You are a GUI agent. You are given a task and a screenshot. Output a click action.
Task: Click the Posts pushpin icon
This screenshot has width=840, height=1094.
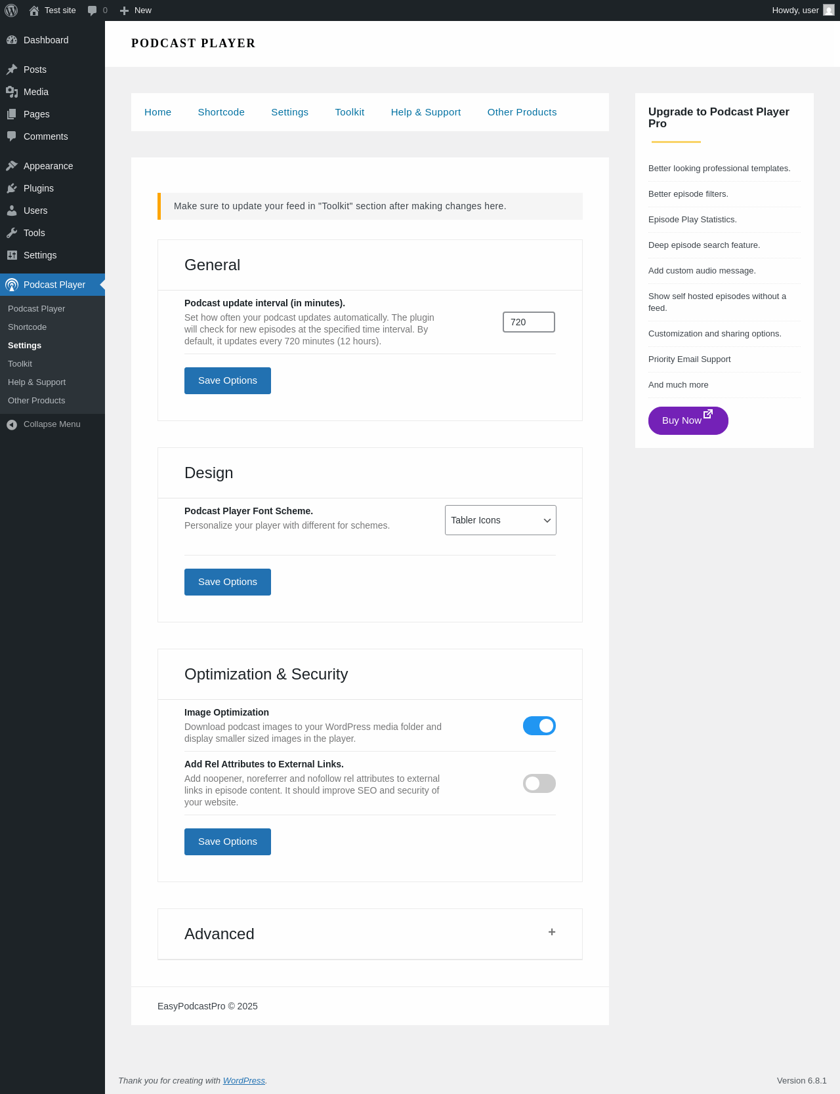coord(12,70)
